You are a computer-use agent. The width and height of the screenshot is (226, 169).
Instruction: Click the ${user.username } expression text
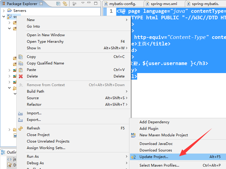168,63
